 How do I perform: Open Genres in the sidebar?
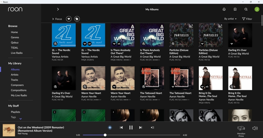15,37
